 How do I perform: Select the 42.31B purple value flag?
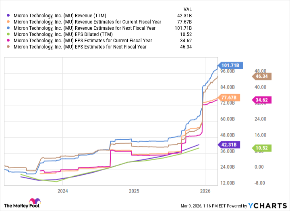click(229, 145)
